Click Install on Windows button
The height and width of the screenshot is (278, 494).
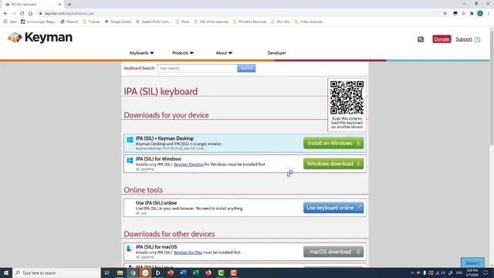(333, 143)
